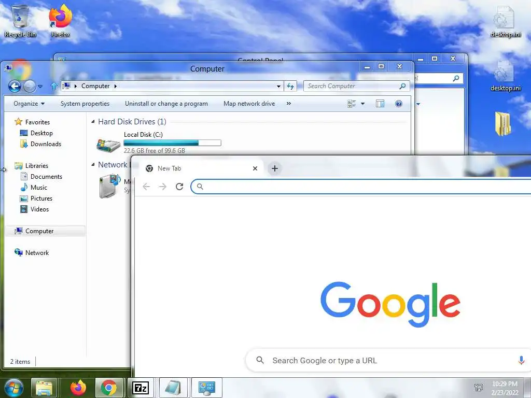The width and height of the screenshot is (531, 398).
Task: Select Map network drive command
Action: 249,104
